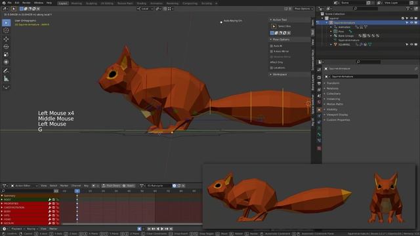Toggle eye visibility for Squirrel collection
The height and width of the screenshot is (236, 420).
[x=411, y=18]
